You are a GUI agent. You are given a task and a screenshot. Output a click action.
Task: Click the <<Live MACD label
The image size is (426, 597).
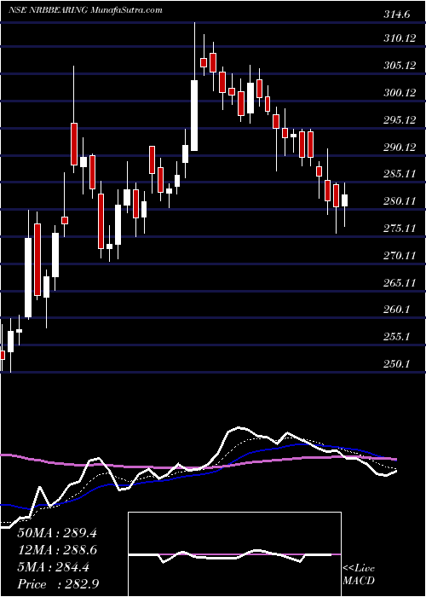(x=359, y=575)
